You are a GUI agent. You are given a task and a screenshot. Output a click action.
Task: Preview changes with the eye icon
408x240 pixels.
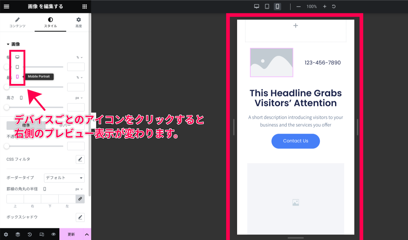coord(53,234)
